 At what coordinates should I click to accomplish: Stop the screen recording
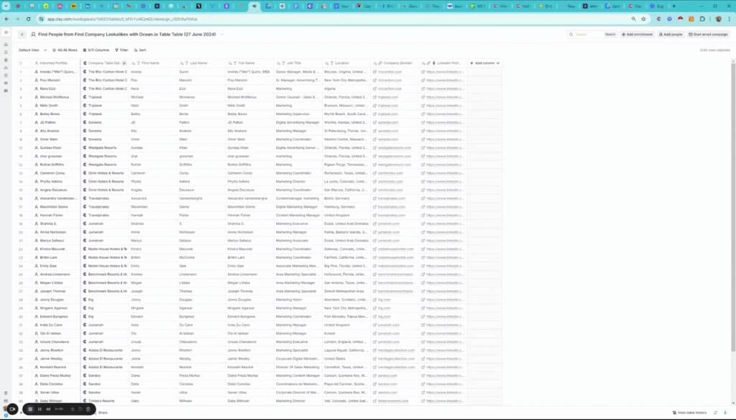(x=30, y=409)
